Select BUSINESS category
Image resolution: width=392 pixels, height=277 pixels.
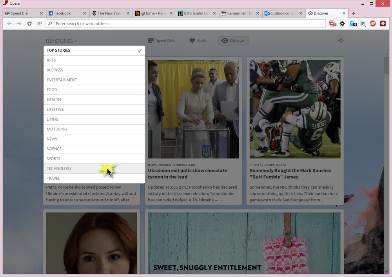[x=94, y=70]
